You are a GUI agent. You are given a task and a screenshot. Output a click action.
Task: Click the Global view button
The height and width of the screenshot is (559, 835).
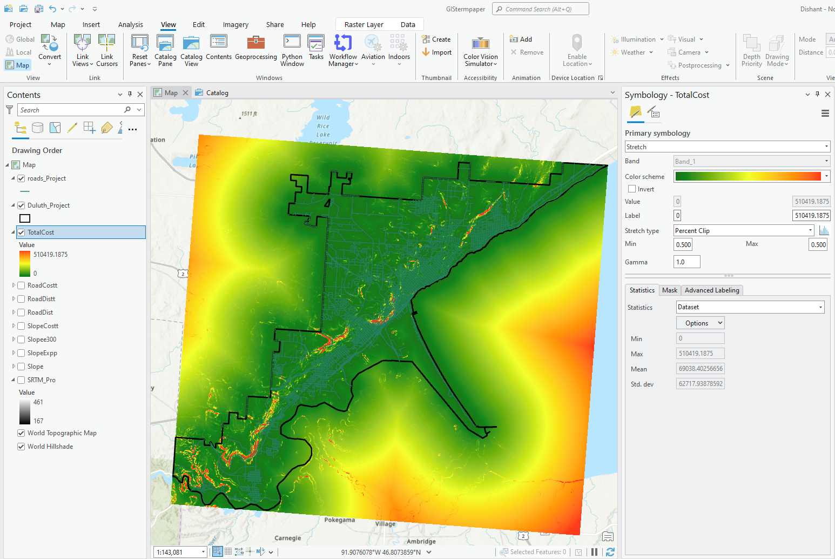[21, 39]
